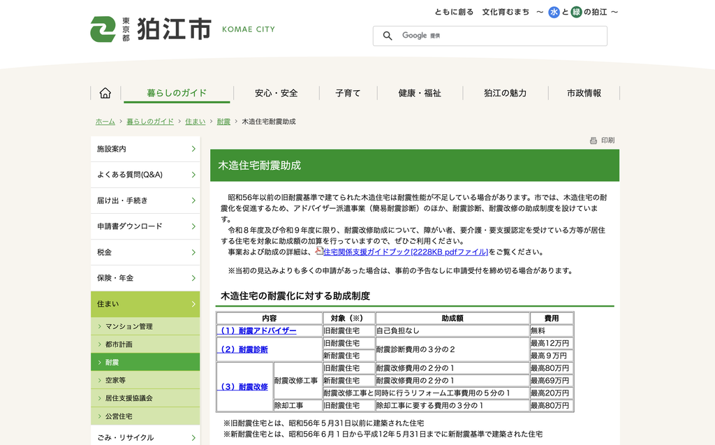Click chevron on 施設案内 row
This screenshot has width=715, height=445.
(x=193, y=149)
